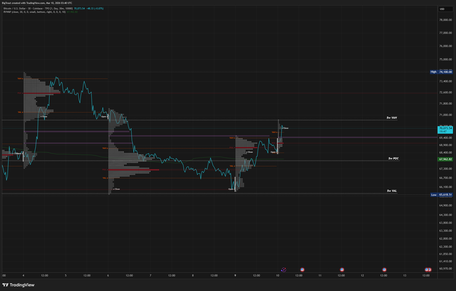
Task: Click the 78,000.00 price axis label
Action: pyautogui.click(x=445, y=20)
